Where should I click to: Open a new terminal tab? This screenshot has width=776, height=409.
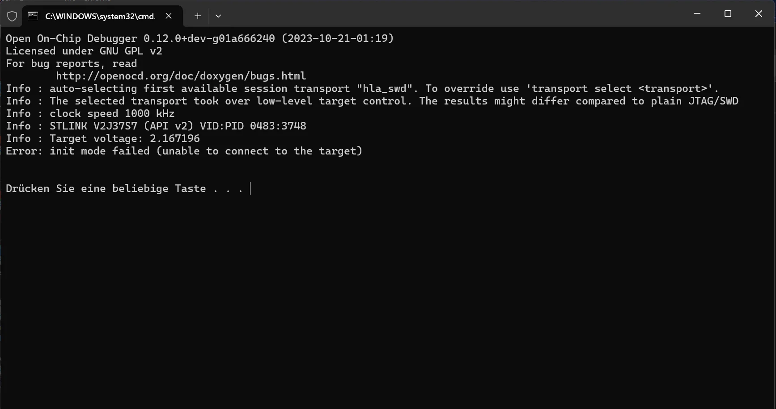pyautogui.click(x=198, y=16)
